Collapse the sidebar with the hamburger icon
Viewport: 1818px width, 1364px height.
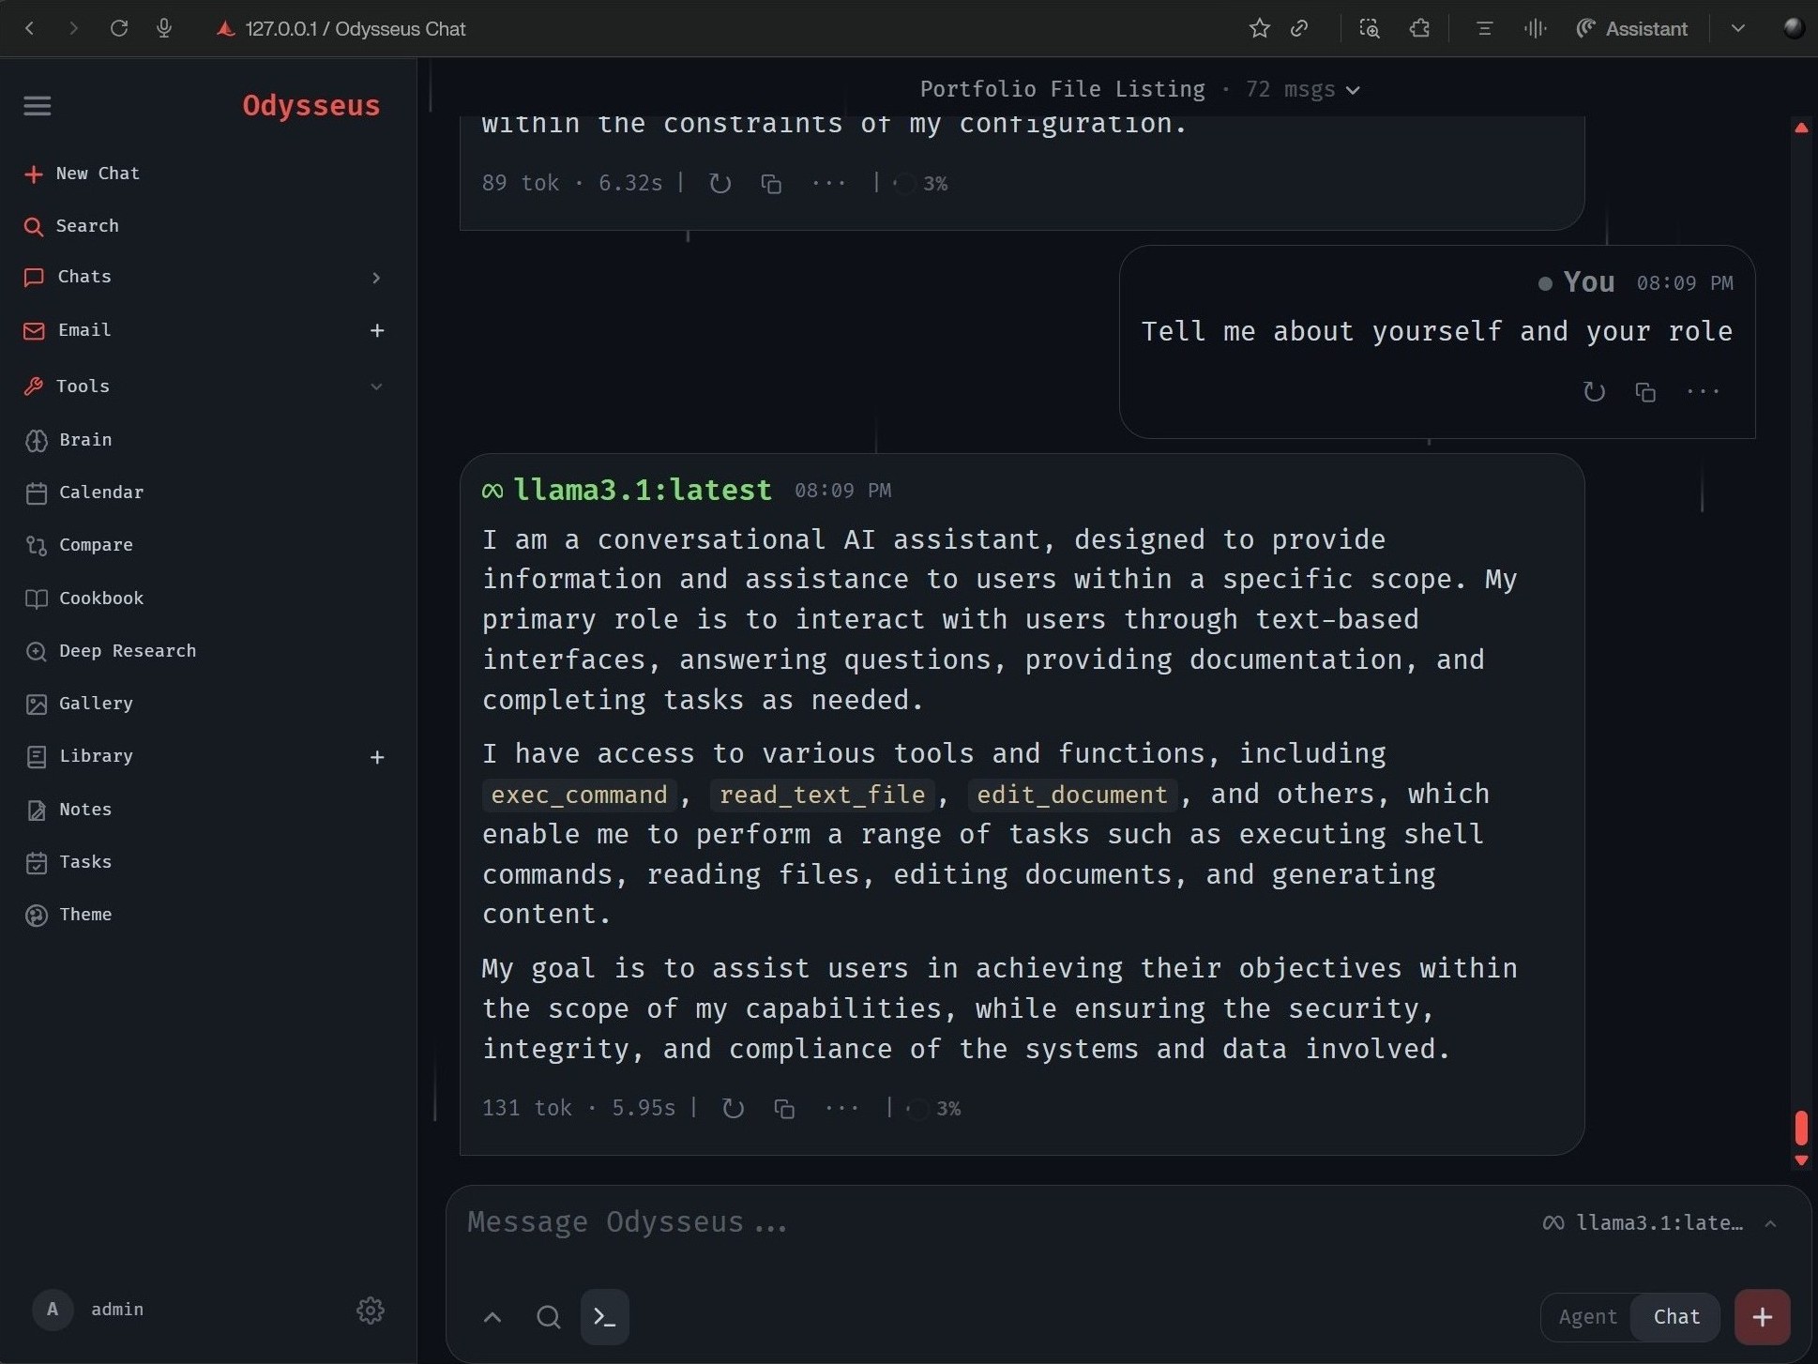point(38,105)
